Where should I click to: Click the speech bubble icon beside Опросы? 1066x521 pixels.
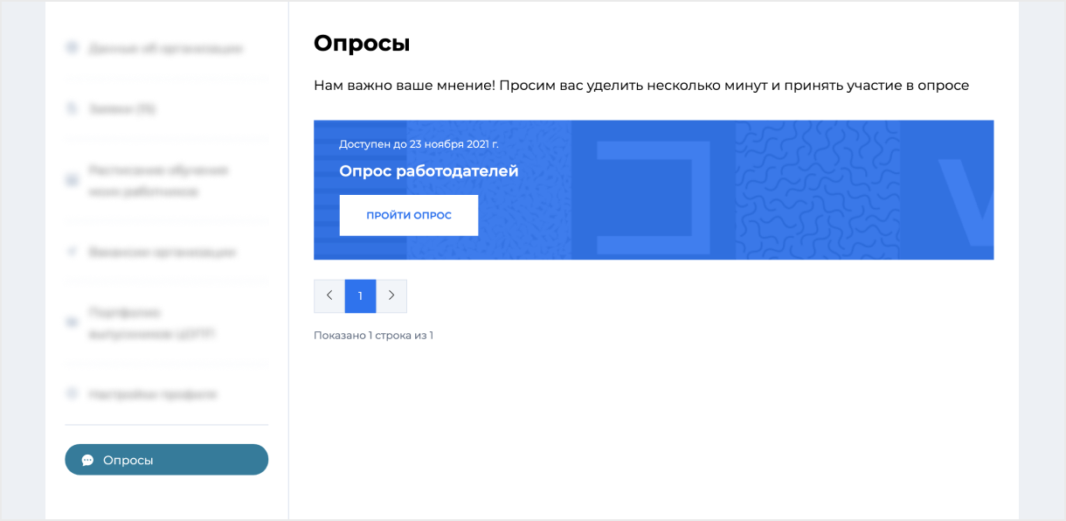87,460
